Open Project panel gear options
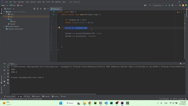The width and height of the screenshot is (188, 106). coord(45,9)
